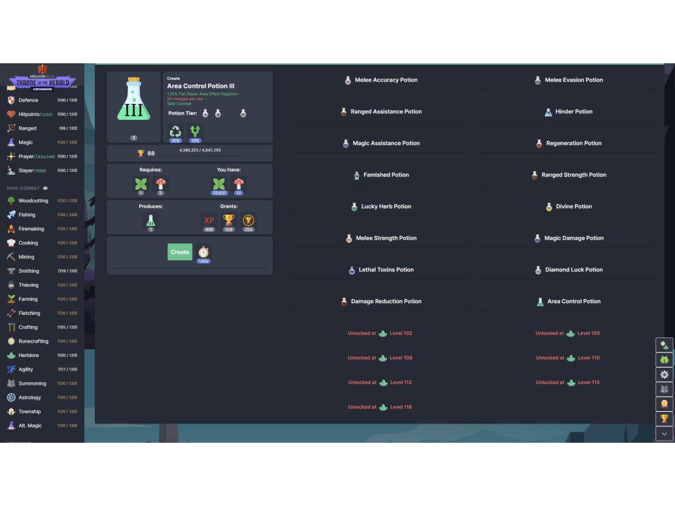The width and height of the screenshot is (675, 506).
Task: Select the Slayer skill entry
Action: pos(42,171)
